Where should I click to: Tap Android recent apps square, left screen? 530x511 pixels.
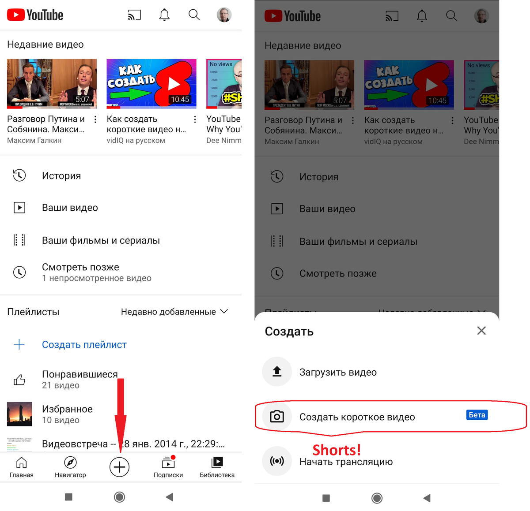click(68, 497)
